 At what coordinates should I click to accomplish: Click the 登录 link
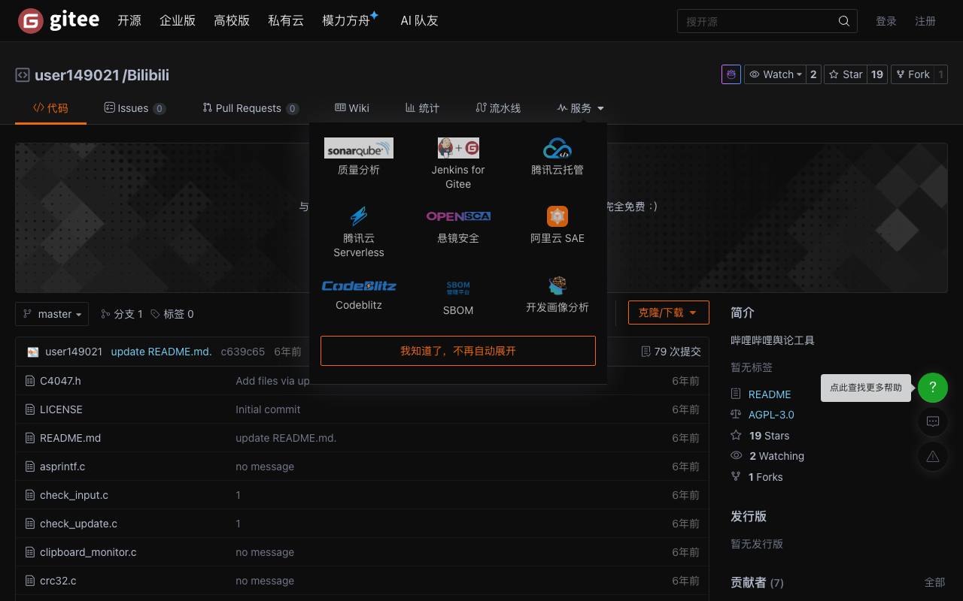886,21
